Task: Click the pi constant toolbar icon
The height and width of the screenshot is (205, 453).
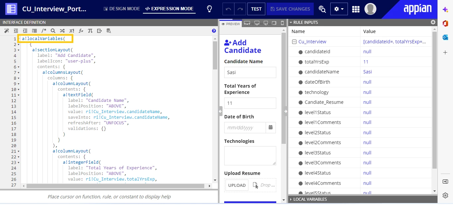Action: click(x=90, y=31)
